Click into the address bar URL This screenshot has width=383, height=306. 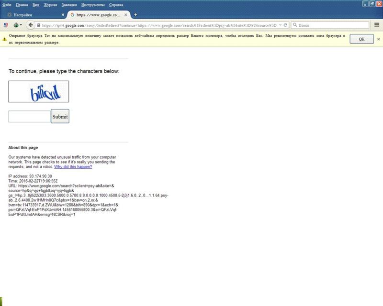159,25
